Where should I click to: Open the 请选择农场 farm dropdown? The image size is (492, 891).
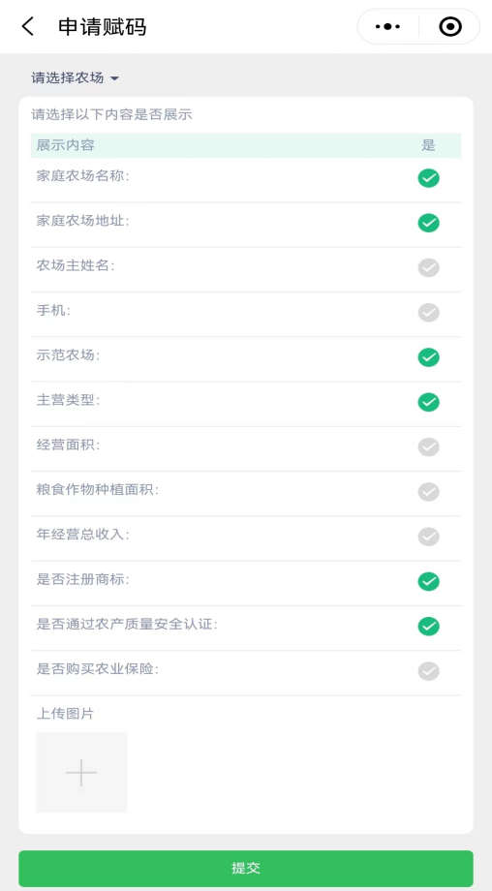pos(75,77)
